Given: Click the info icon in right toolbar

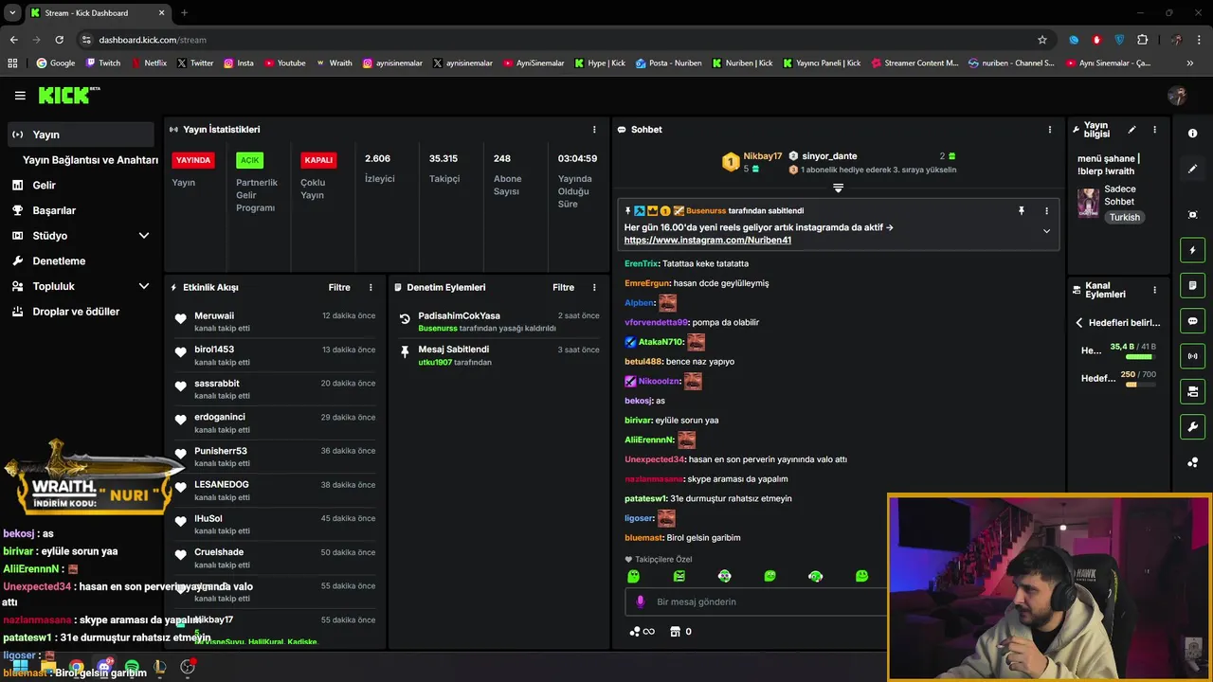Looking at the screenshot, I should click(1192, 134).
